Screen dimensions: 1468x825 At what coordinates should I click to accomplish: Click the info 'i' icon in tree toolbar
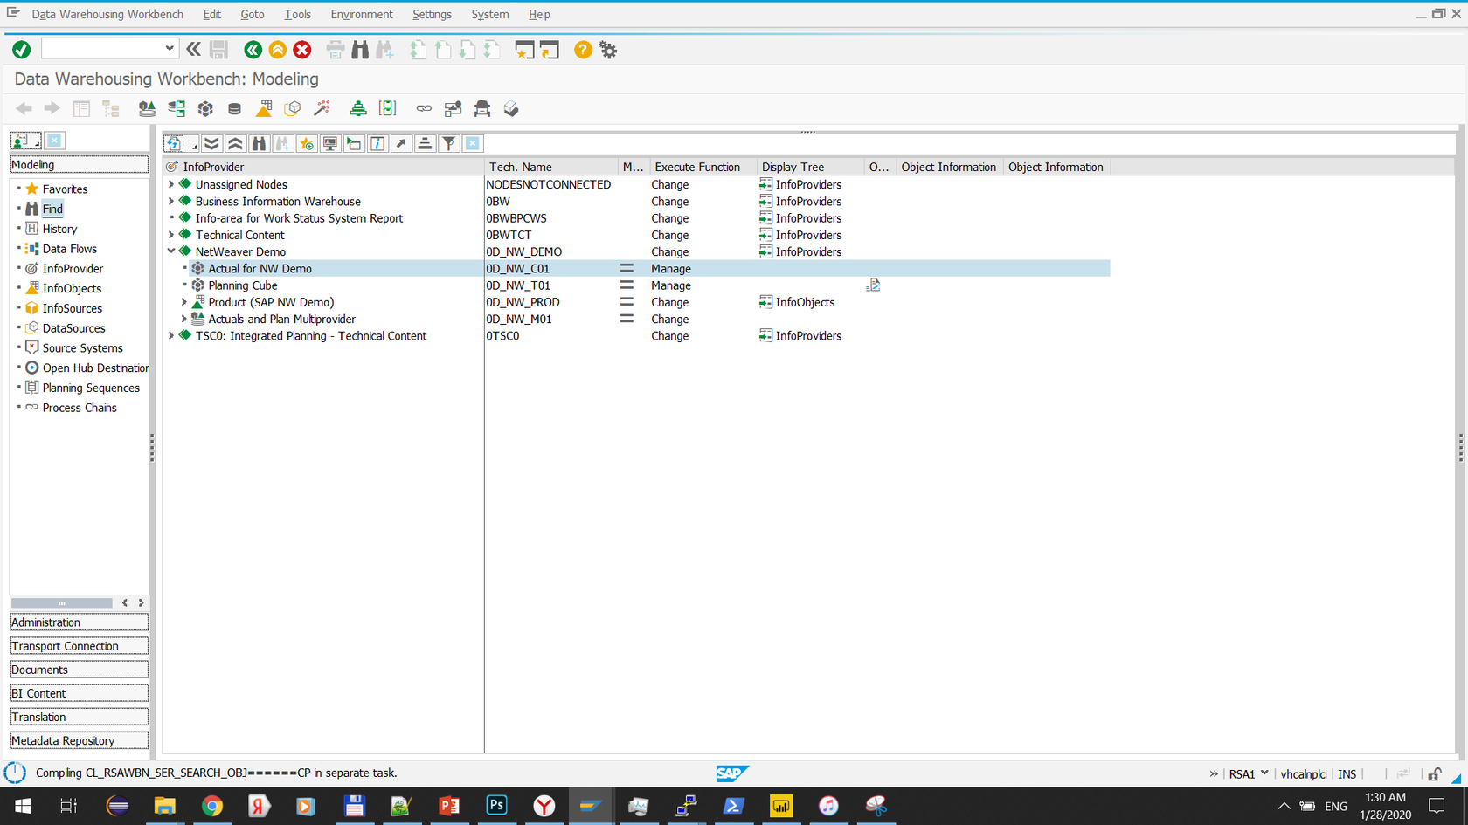tap(377, 143)
